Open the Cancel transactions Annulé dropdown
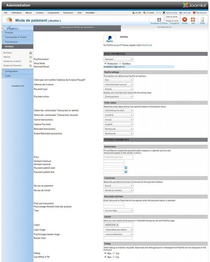210x262 pixels. click(118, 120)
